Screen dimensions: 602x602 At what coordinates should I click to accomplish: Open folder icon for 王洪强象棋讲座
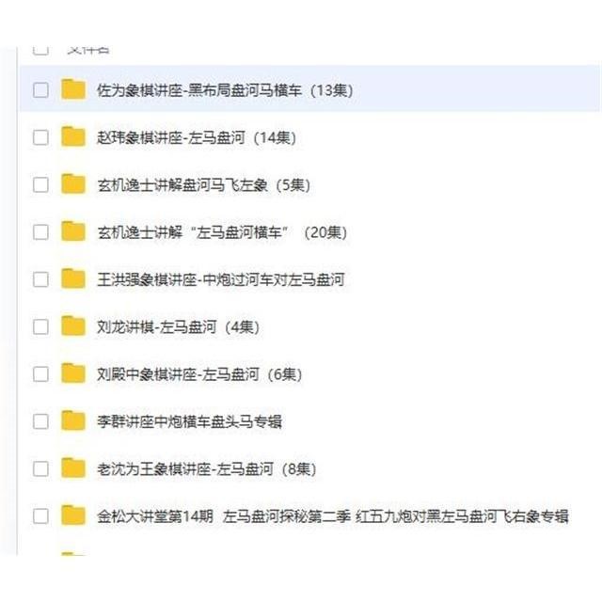point(73,278)
